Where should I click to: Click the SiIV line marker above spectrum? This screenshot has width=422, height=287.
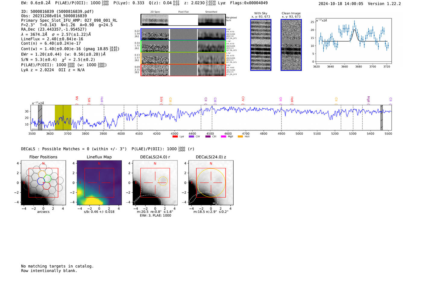click(161, 100)
